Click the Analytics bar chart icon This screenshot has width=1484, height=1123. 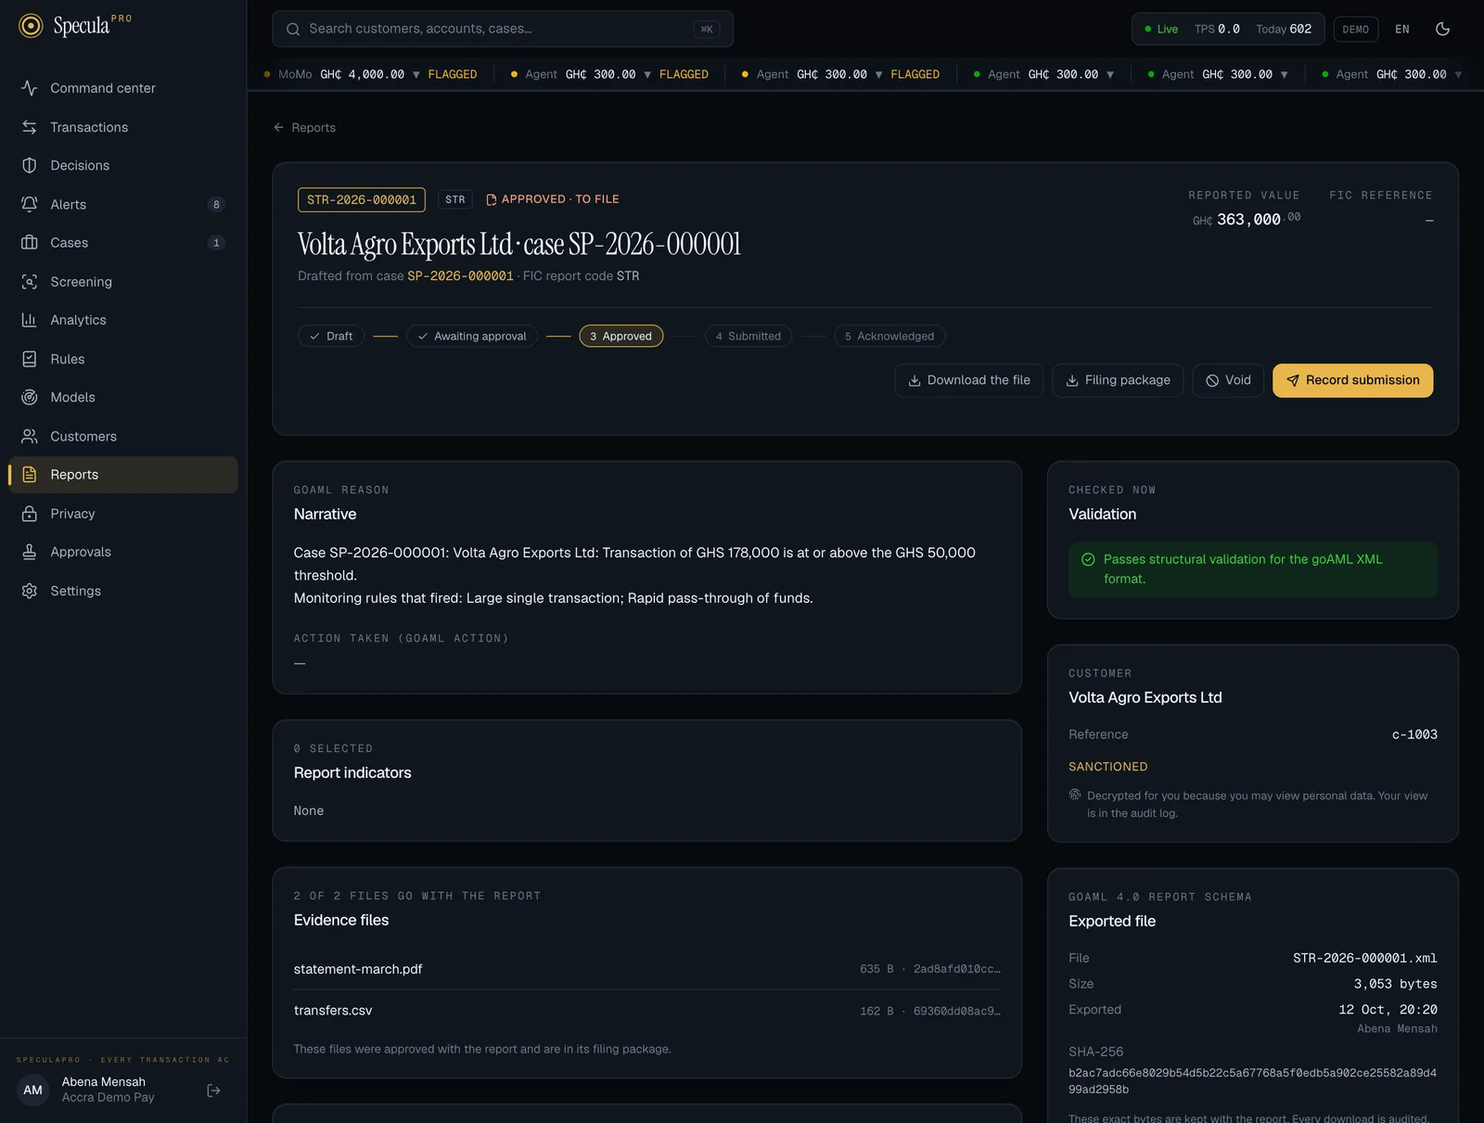click(30, 320)
